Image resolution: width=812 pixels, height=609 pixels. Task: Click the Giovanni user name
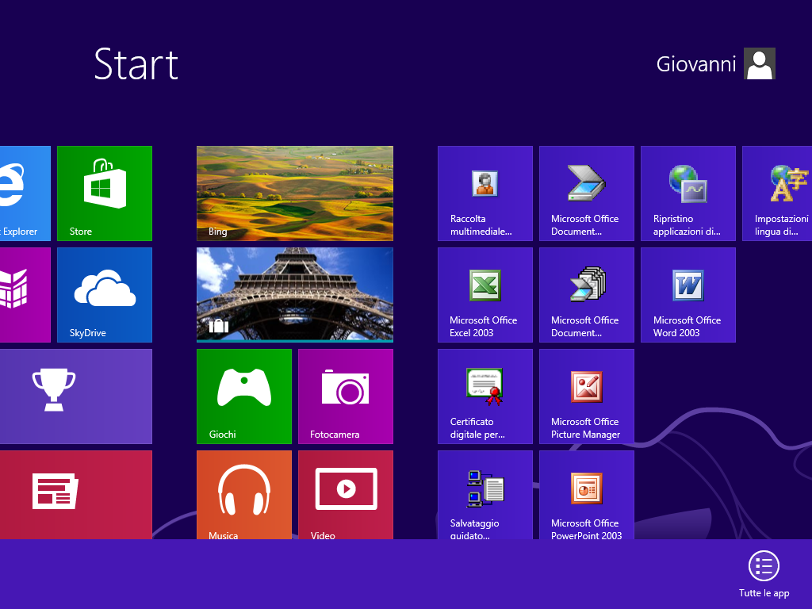coord(696,64)
